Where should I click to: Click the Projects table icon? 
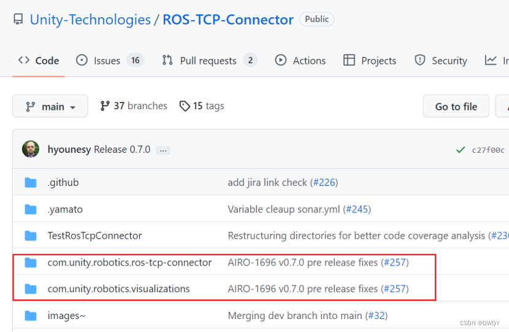[349, 60]
